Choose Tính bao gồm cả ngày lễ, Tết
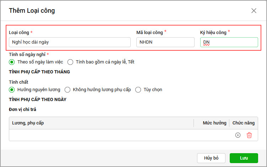 click(70, 62)
